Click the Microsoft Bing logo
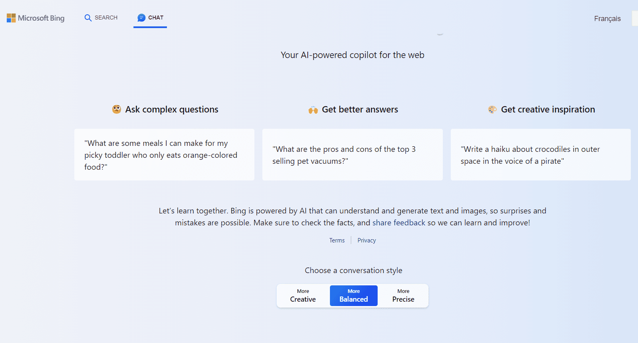The width and height of the screenshot is (638, 343). pos(35,18)
